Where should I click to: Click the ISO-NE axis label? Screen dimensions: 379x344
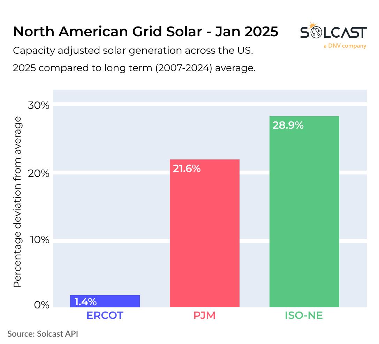tap(304, 315)
